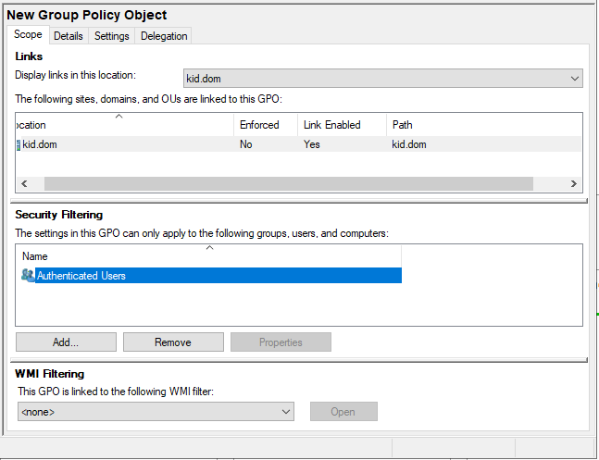
Task: Click the Authenticated Users group icon
Action: coord(28,275)
